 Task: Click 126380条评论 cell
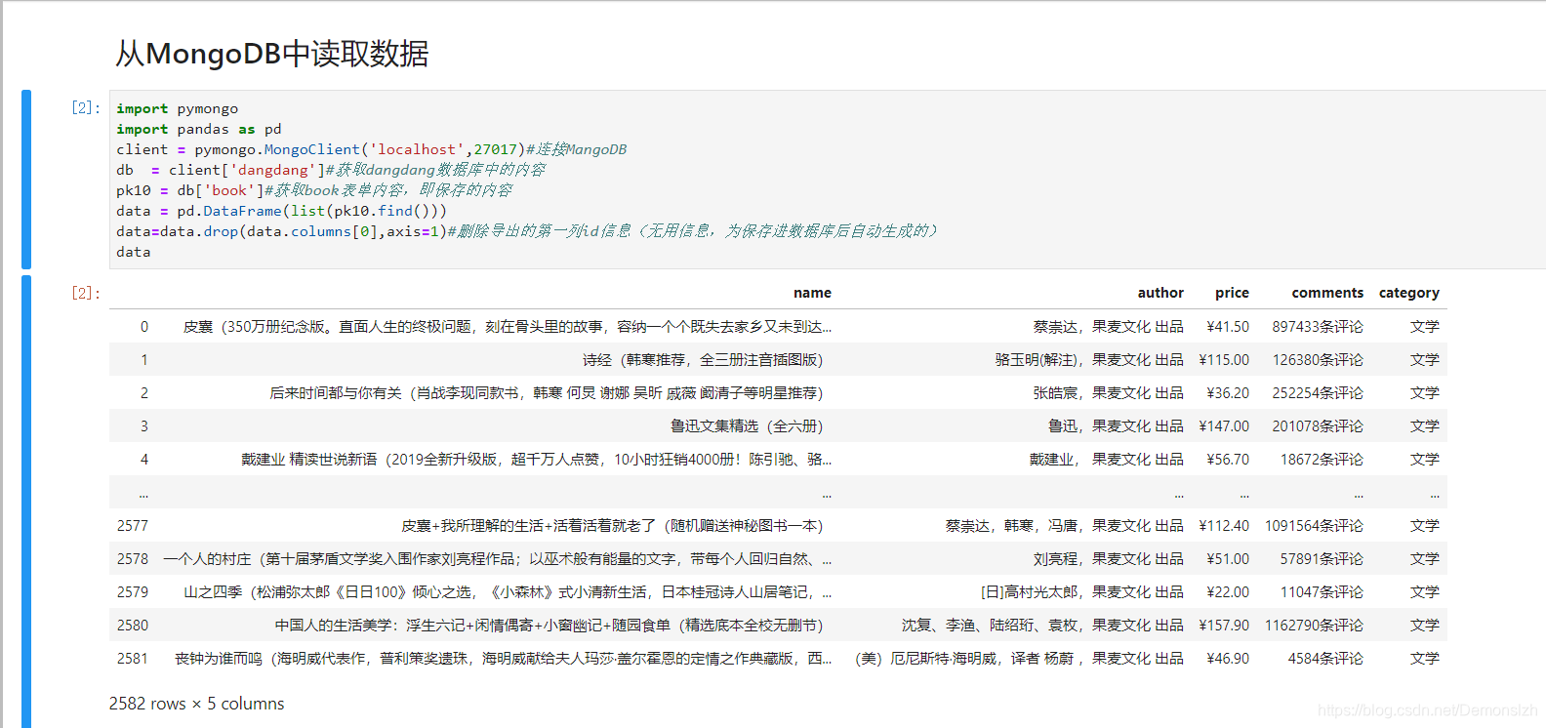pos(1318,360)
